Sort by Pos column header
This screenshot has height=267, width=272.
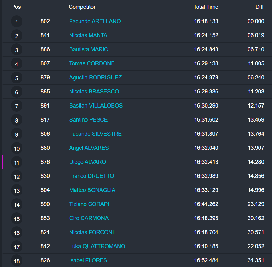tap(16, 7)
